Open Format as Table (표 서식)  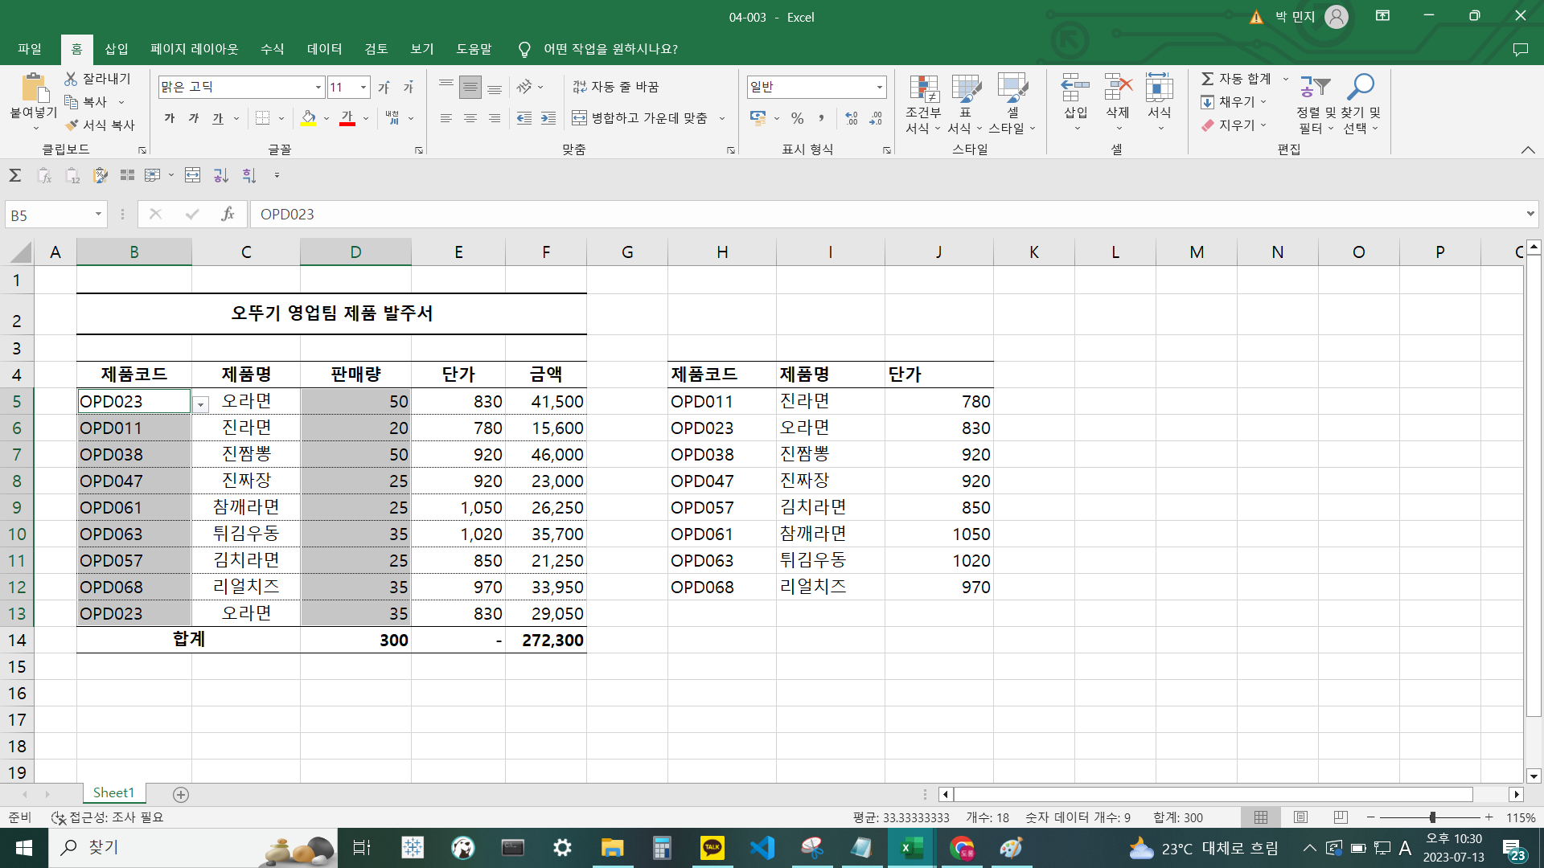point(965,104)
